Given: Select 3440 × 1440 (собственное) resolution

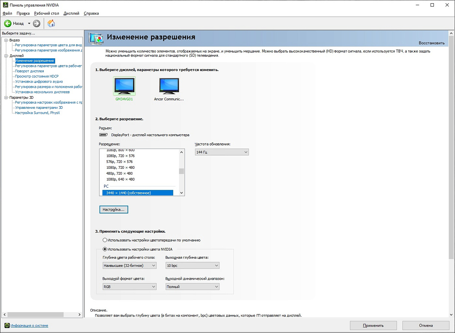Looking at the screenshot, I should (138, 193).
